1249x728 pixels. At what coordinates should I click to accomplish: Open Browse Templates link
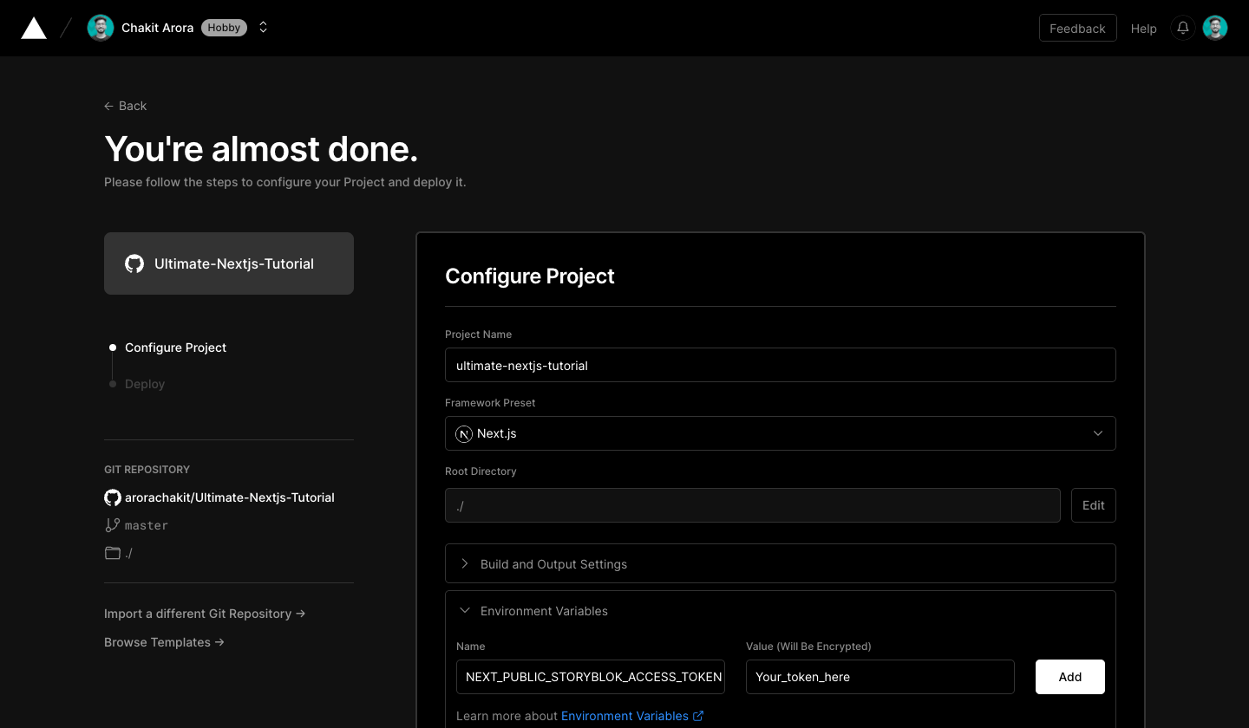pos(164,642)
